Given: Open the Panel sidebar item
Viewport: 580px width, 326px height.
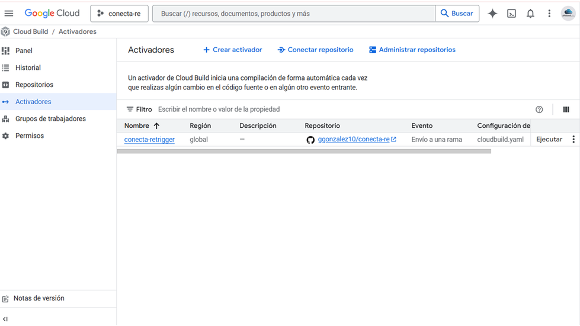Looking at the screenshot, I should pyautogui.click(x=58, y=50).
